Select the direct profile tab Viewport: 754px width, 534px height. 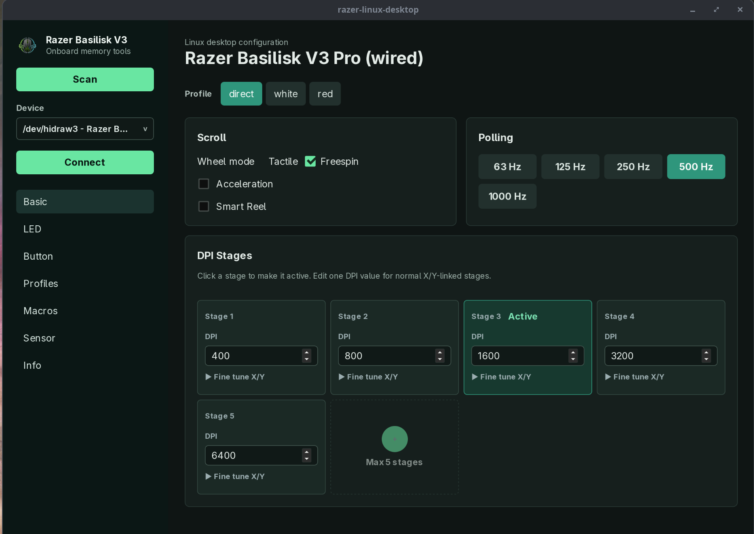pos(241,94)
